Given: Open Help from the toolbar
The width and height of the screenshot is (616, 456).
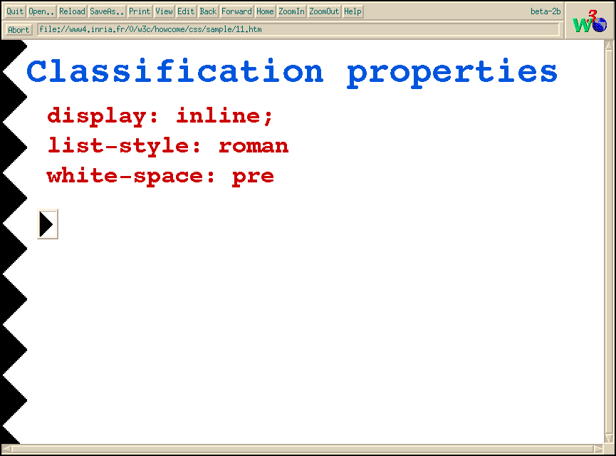Looking at the screenshot, I should tap(353, 11).
